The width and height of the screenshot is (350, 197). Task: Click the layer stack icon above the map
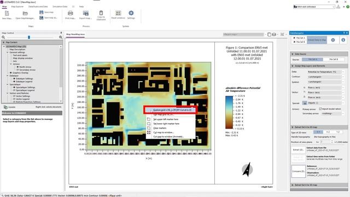coord(274,34)
